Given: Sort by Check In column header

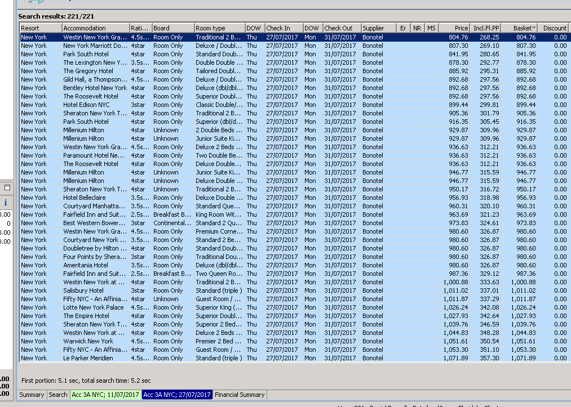Looking at the screenshot, I should pos(284,28).
